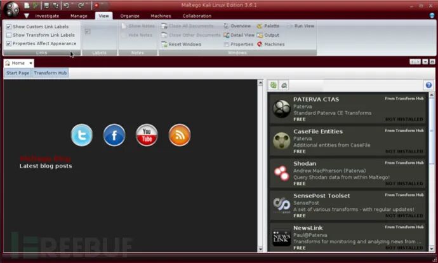Screen dimensions: 438x263
Task: Open the Maltego application orb menu
Action: point(11,10)
